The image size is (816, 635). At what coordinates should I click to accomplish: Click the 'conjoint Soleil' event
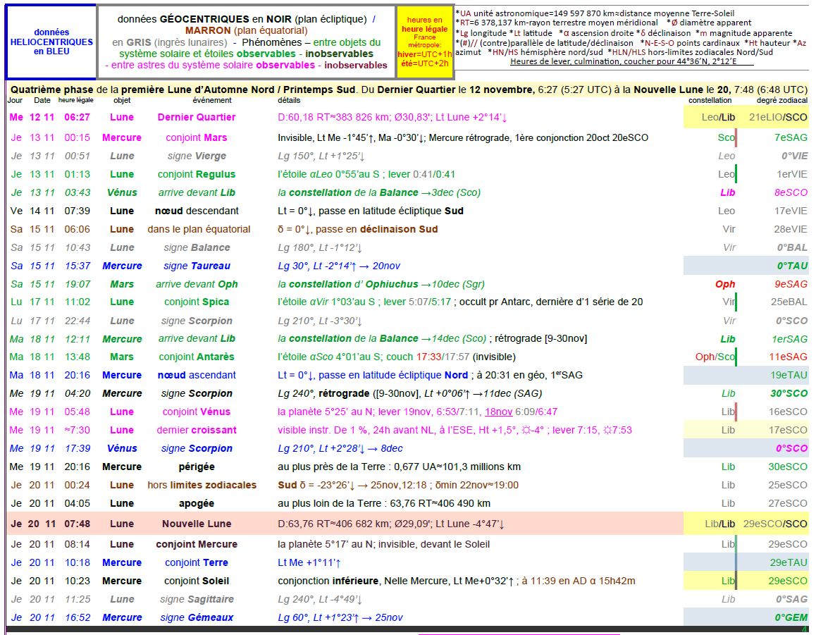tap(196, 581)
